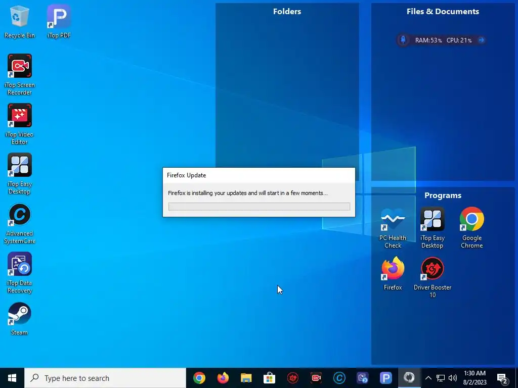518x388 pixels.
Task: Click the installing updates message text
Action: pyautogui.click(x=248, y=193)
